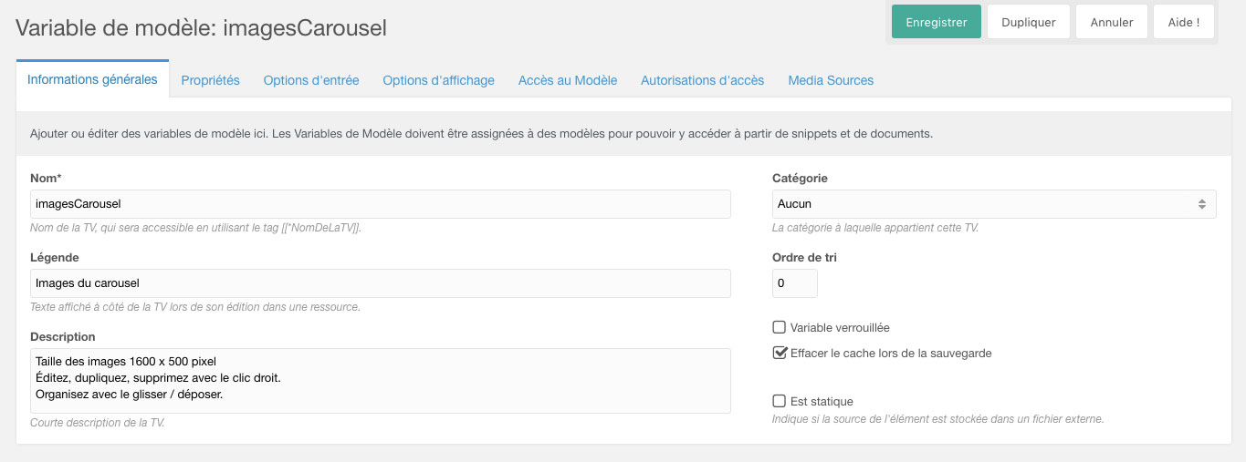Tick the Est statique checkbox
The width and height of the screenshot is (1246, 462).
779,401
